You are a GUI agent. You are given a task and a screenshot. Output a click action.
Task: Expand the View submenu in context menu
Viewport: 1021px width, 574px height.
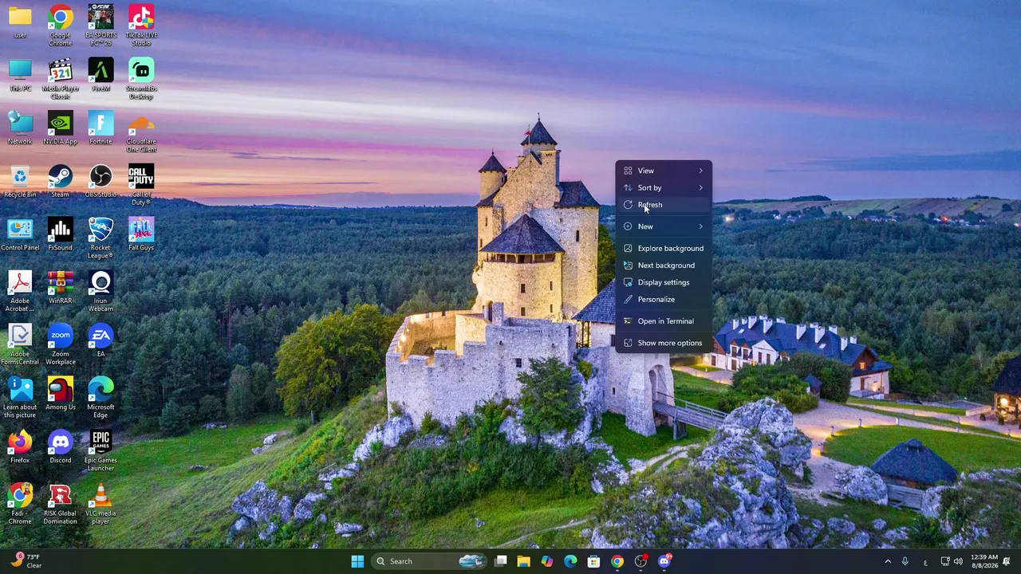[x=664, y=171]
